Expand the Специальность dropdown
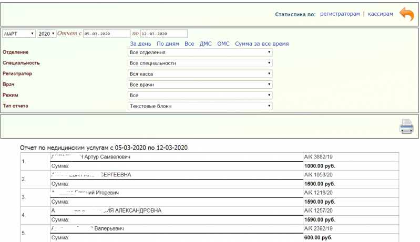The height and width of the screenshot is (242, 420). (x=200, y=63)
